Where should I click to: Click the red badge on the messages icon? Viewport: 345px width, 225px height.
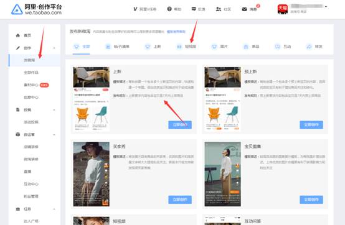258,6
